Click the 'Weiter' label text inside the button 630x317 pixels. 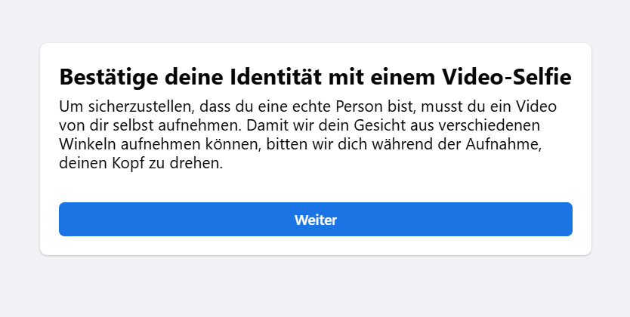point(316,220)
